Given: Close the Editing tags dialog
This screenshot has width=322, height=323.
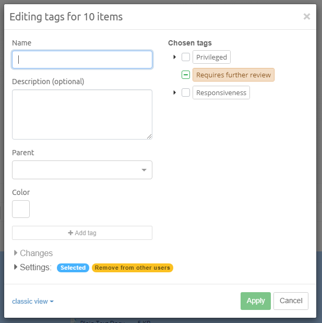Looking at the screenshot, I should tap(307, 16).
